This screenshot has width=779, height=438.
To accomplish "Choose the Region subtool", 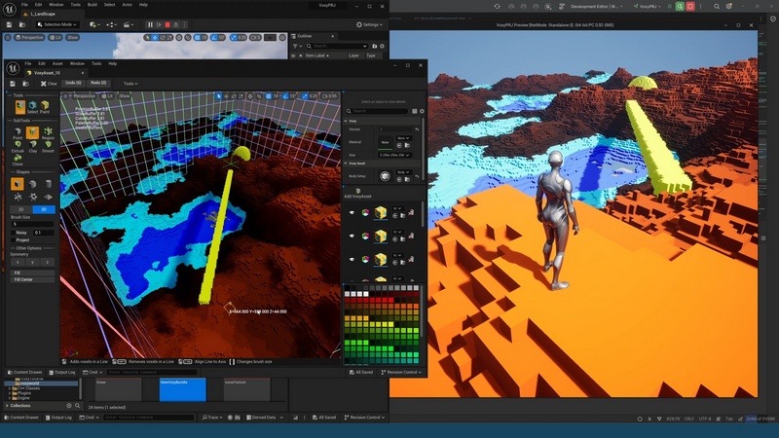I will pyautogui.click(x=48, y=133).
